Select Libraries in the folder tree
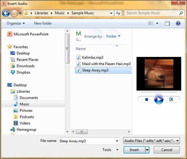187x159 pixels. pyautogui.click(x=23, y=91)
